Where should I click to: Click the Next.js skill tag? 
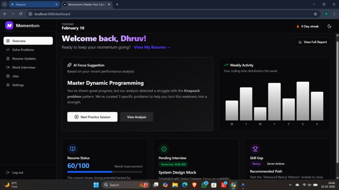(256, 164)
